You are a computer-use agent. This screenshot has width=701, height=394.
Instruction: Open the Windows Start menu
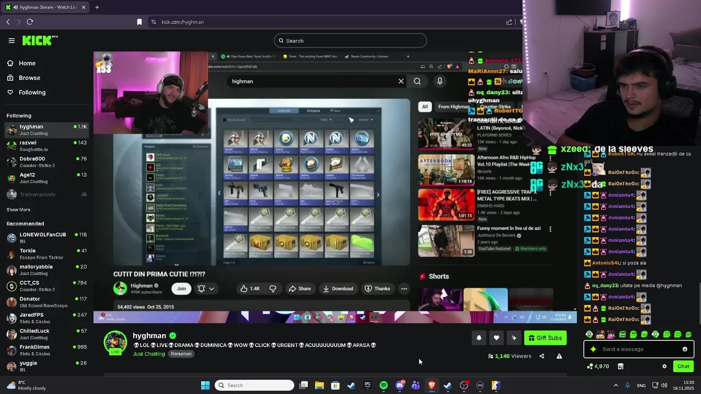coord(205,385)
